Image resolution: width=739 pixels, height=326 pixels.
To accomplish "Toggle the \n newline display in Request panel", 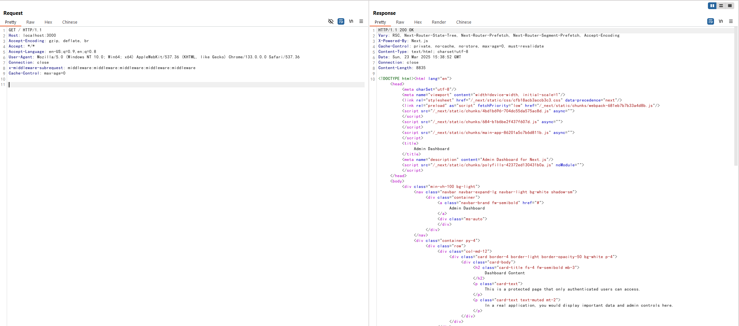I will click(x=351, y=21).
